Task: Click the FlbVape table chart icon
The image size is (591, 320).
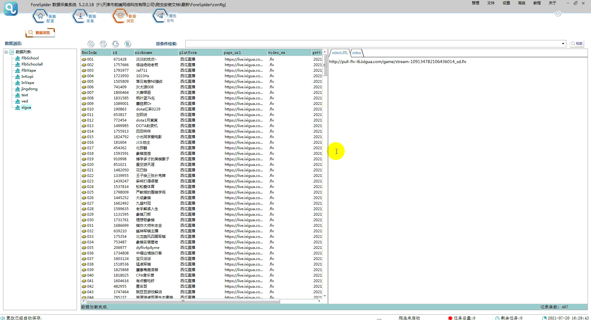Action: [x=18, y=70]
